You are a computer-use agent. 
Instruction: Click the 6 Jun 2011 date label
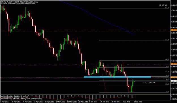point(93,102)
